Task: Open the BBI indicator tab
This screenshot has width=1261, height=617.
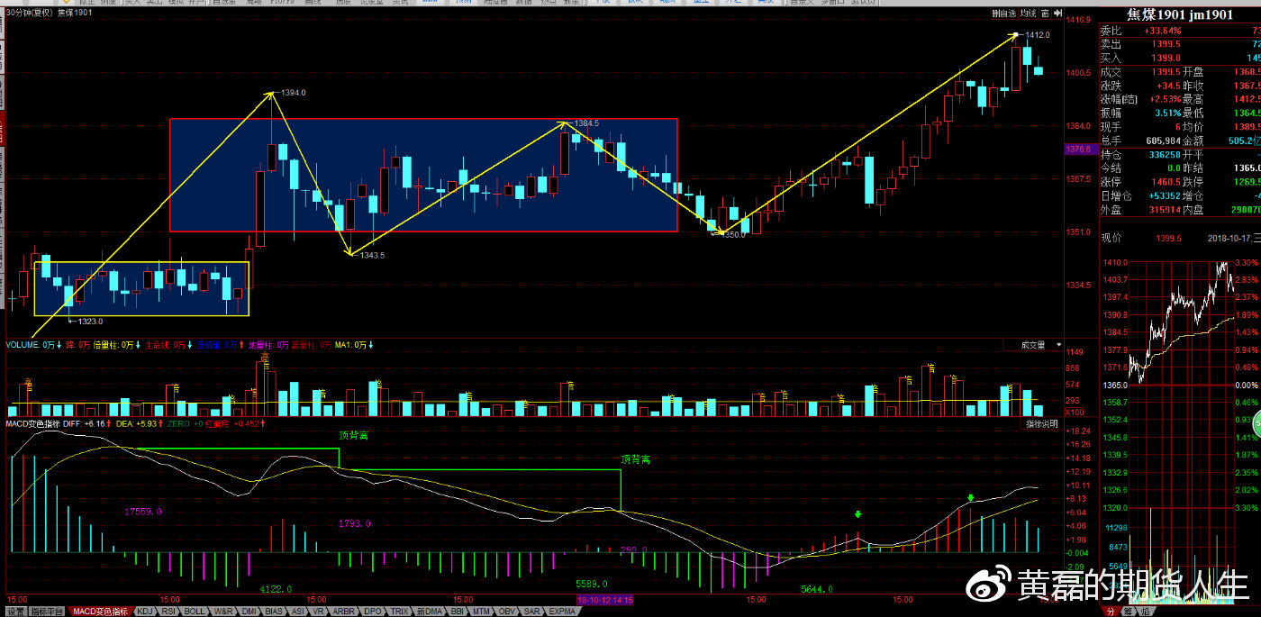Action: pyautogui.click(x=458, y=612)
